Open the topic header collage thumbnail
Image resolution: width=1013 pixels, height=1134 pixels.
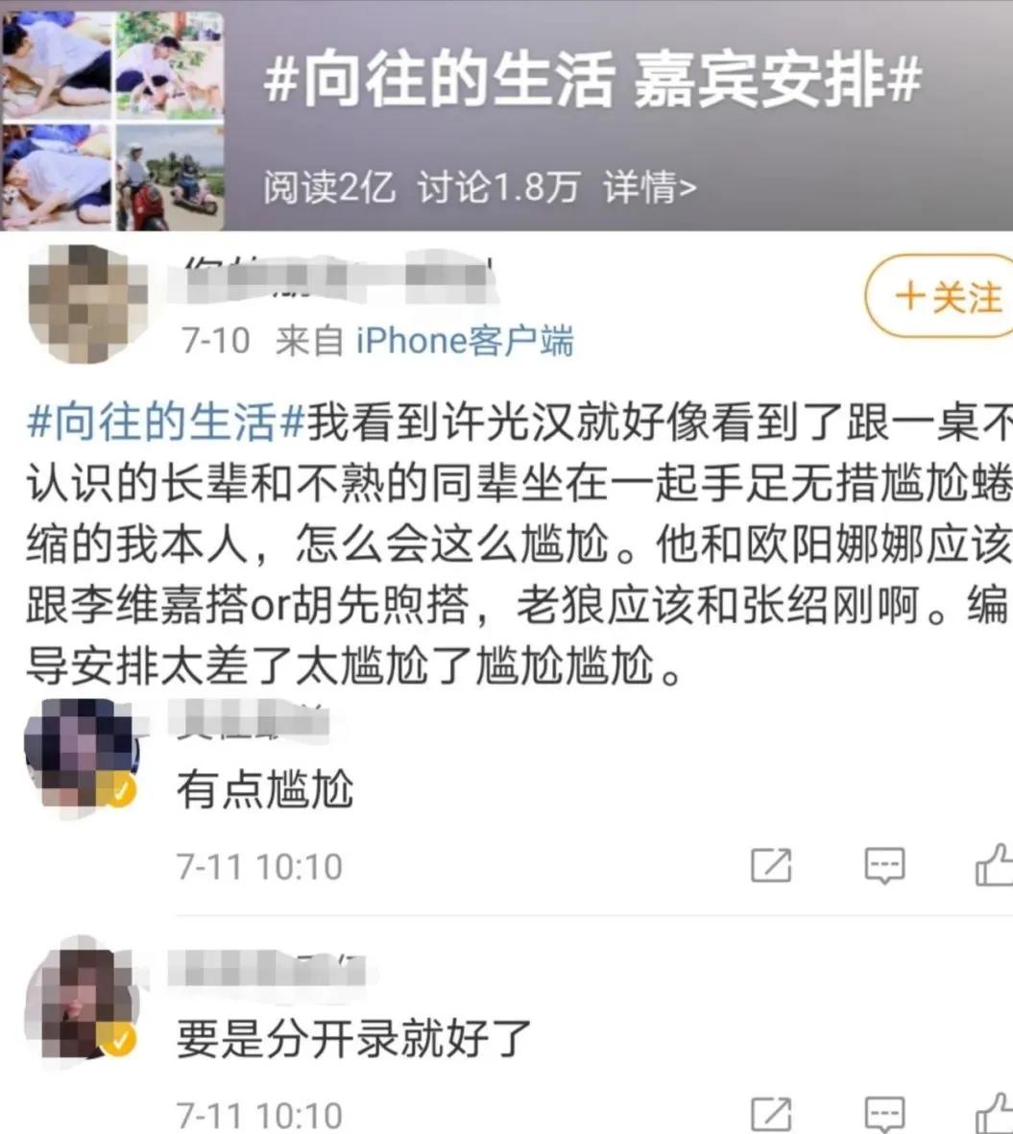tap(112, 119)
